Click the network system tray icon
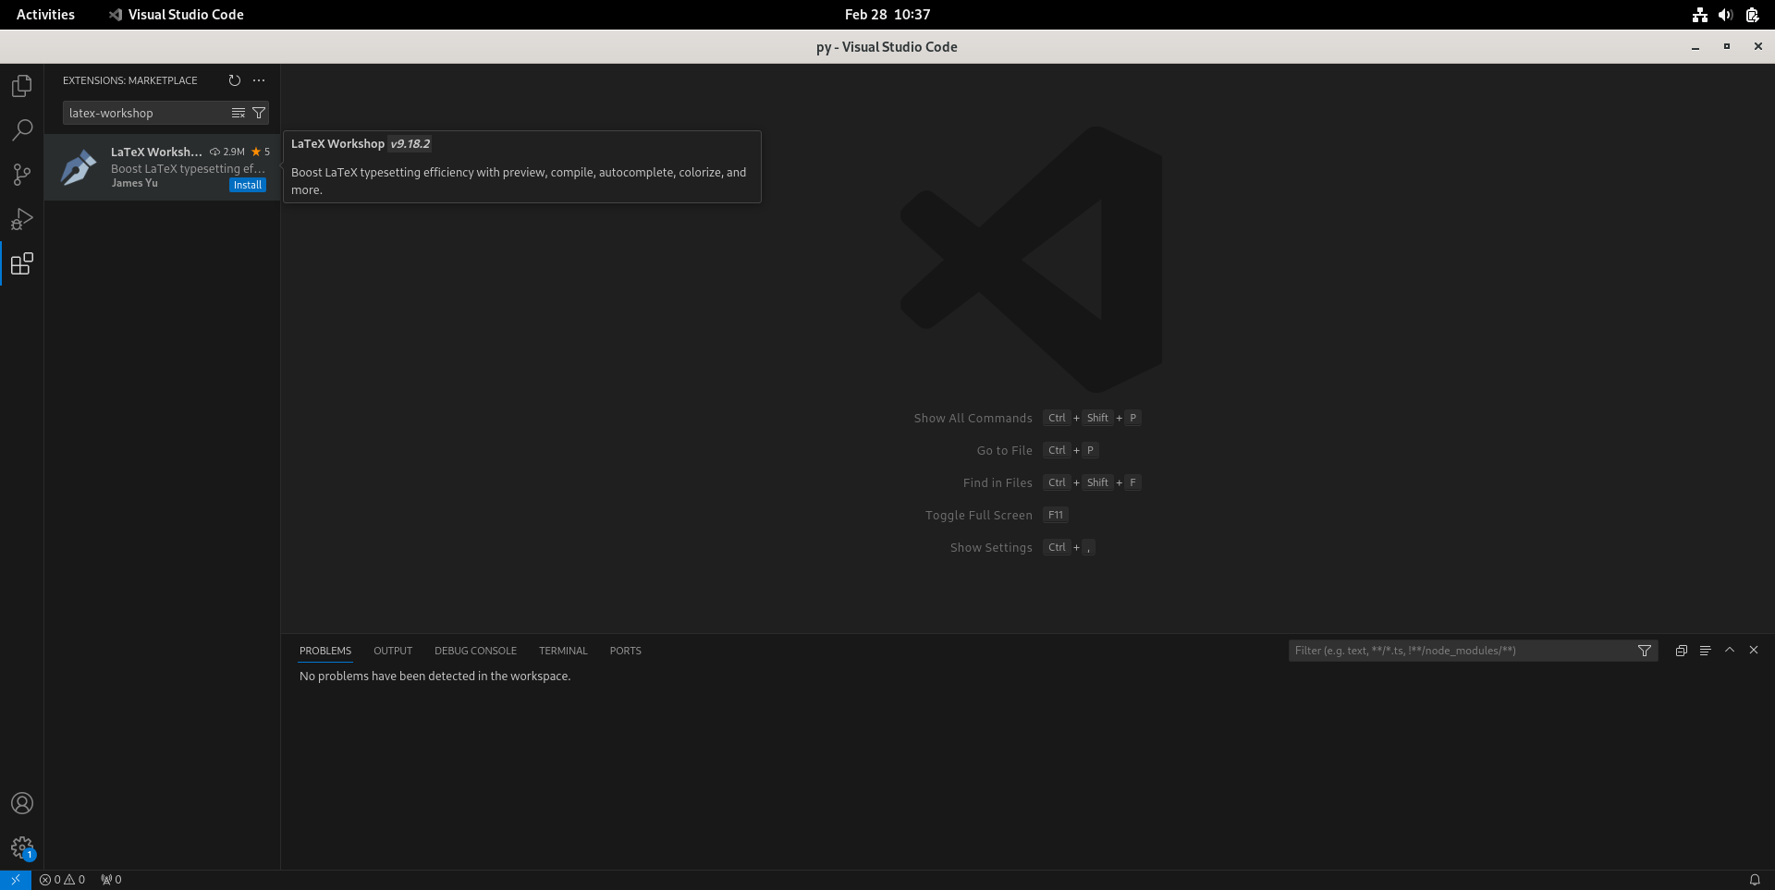1775x890 pixels. (1699, 15)
